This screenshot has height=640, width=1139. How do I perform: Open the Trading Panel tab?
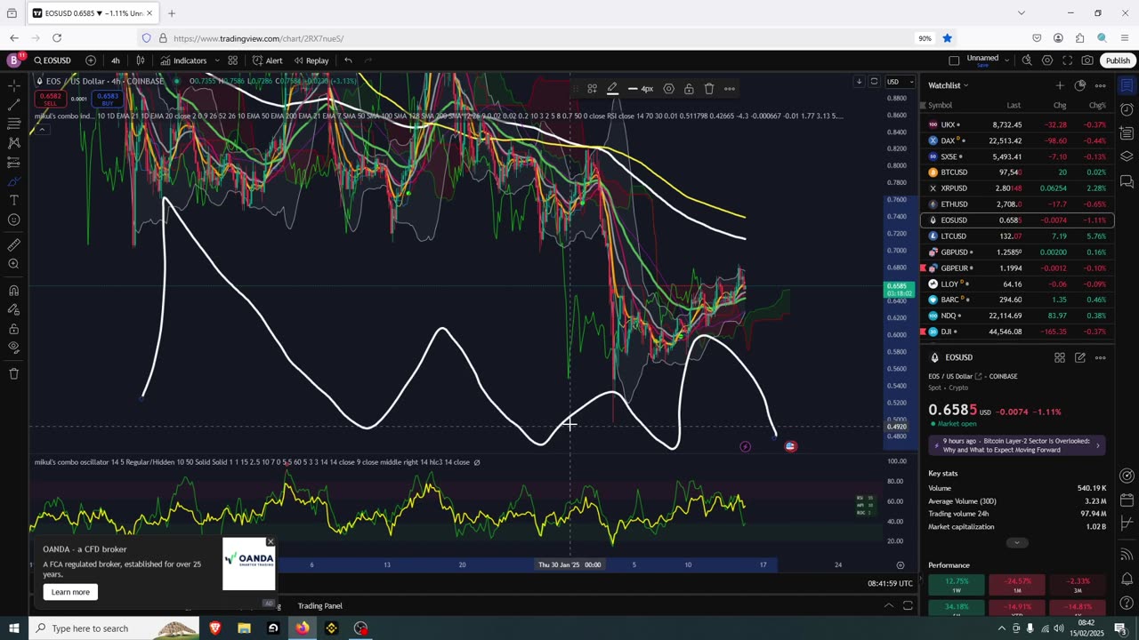pyautogui.click(x=319, y=606)
